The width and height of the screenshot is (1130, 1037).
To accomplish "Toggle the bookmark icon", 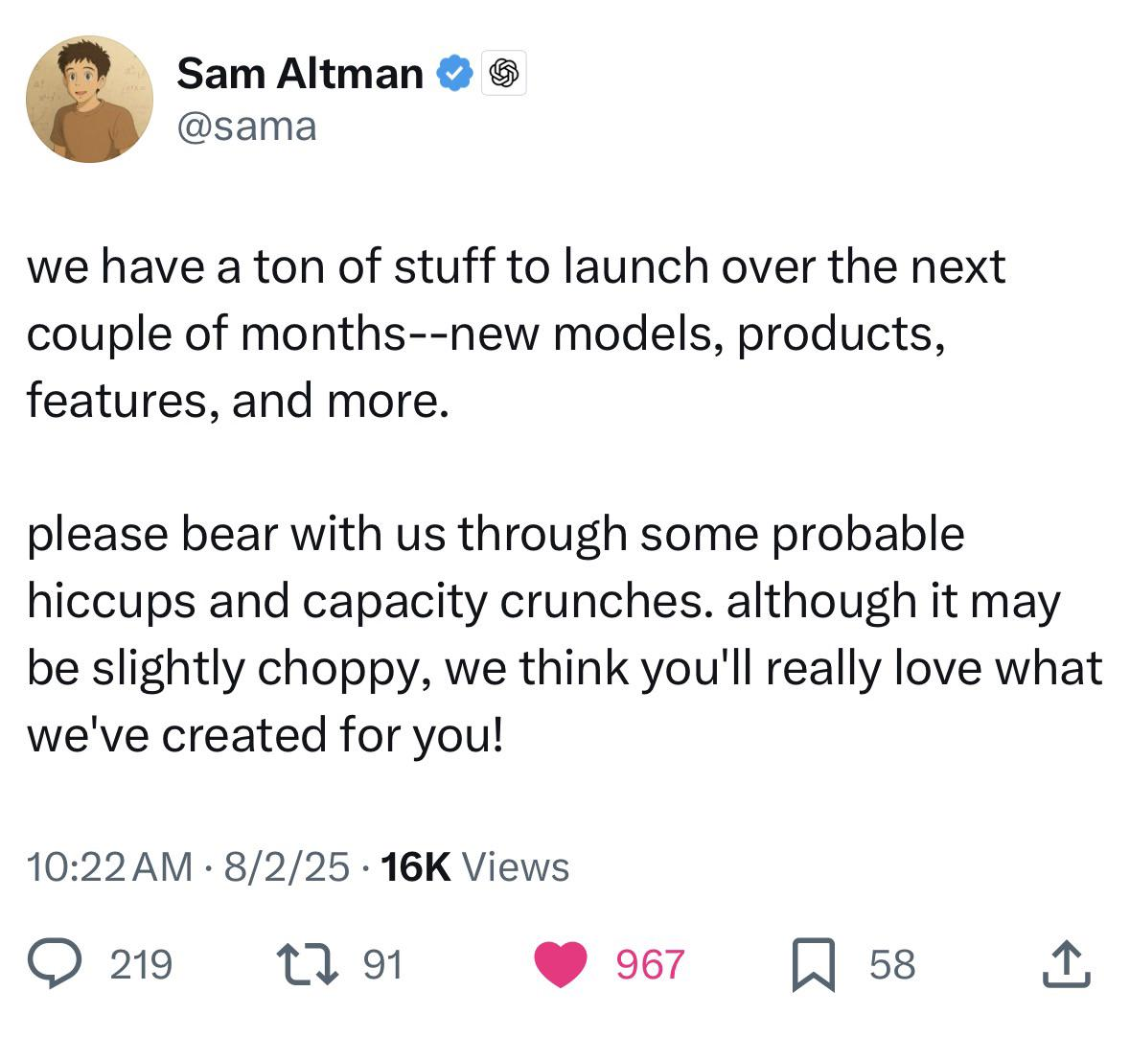I will tap(814, 965).
